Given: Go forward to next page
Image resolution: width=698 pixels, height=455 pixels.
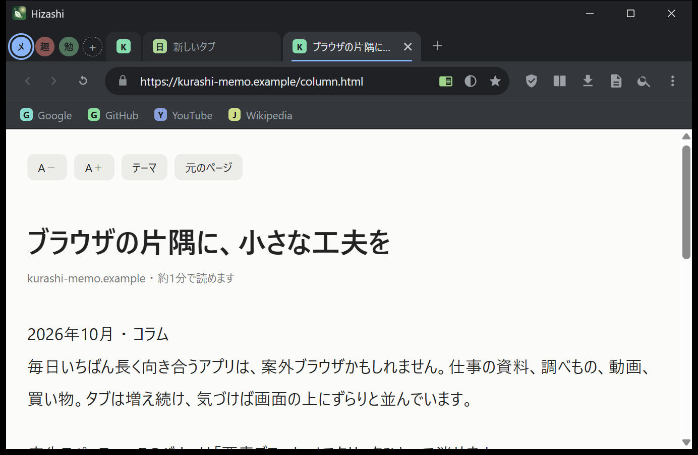Looking at the screenshot, I should pyautogui.click(x=54, y=81).
